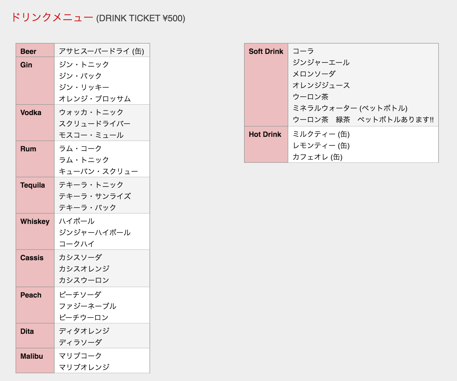Click カフェオレ (缶) under Hot Drink

pyautogui.click(x=317, y=157)
